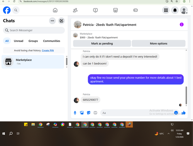Send a thumbs-up like

pos(183,113)
